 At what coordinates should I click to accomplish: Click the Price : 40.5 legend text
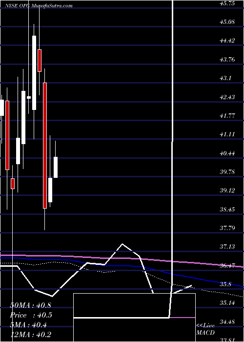coord(31,315)
